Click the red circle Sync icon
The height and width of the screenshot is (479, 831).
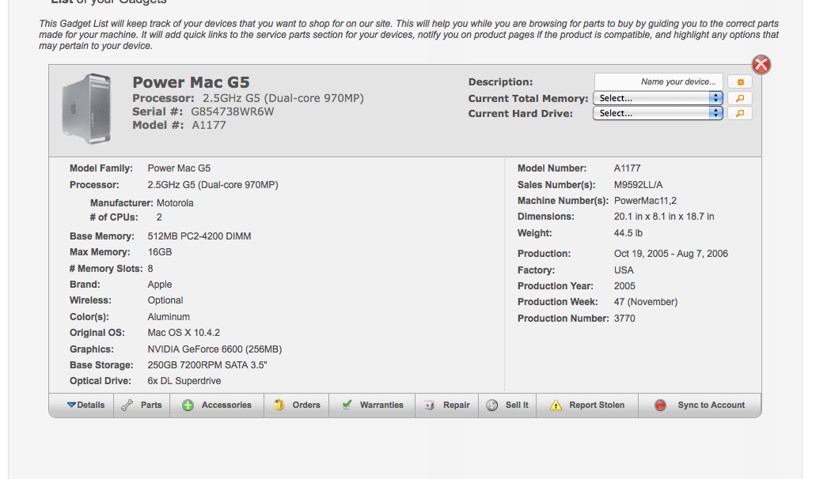click(660, 405)
